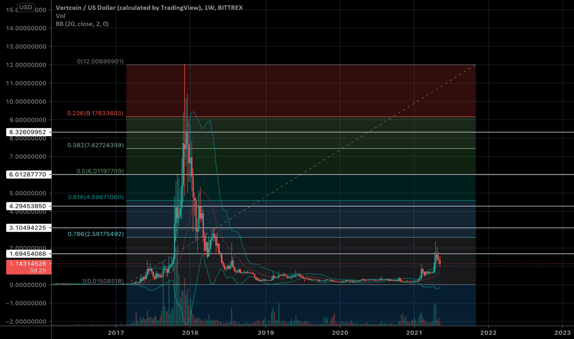Select the 4.29453850 horizontal line price label
The height and width of the screenshot is (339, 574).
[x=28, y=206]
